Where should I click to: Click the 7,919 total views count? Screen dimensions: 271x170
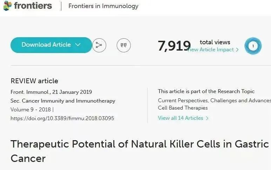174,46
